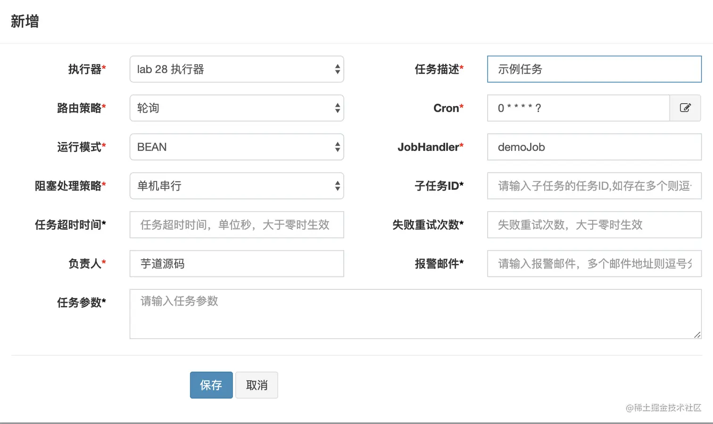Image resolution: width=713 pixels, height=424 pixels.
Task: Click the 负责人 field label
Action: (x=87, y=263)
